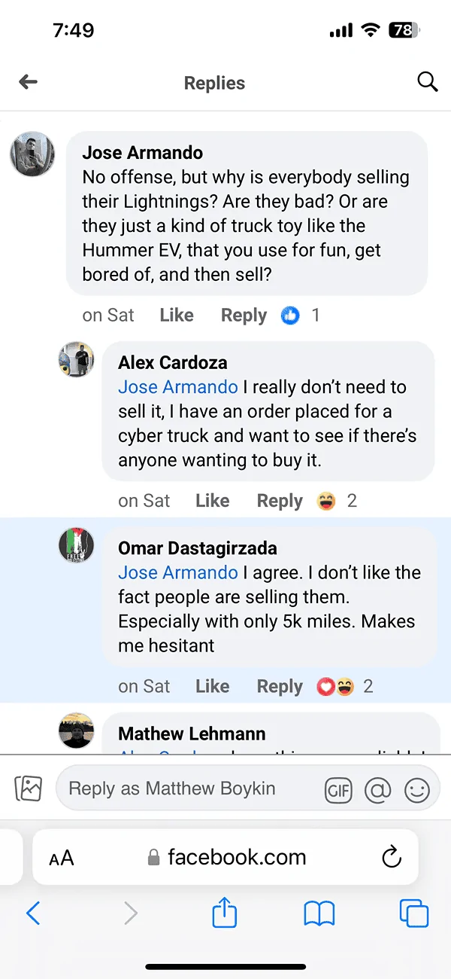
Task: Reload page using the address bar refresh icon
Action: tap(391, 857)
